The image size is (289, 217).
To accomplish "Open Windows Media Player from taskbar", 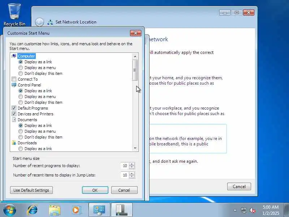I will tap(76, 210).
